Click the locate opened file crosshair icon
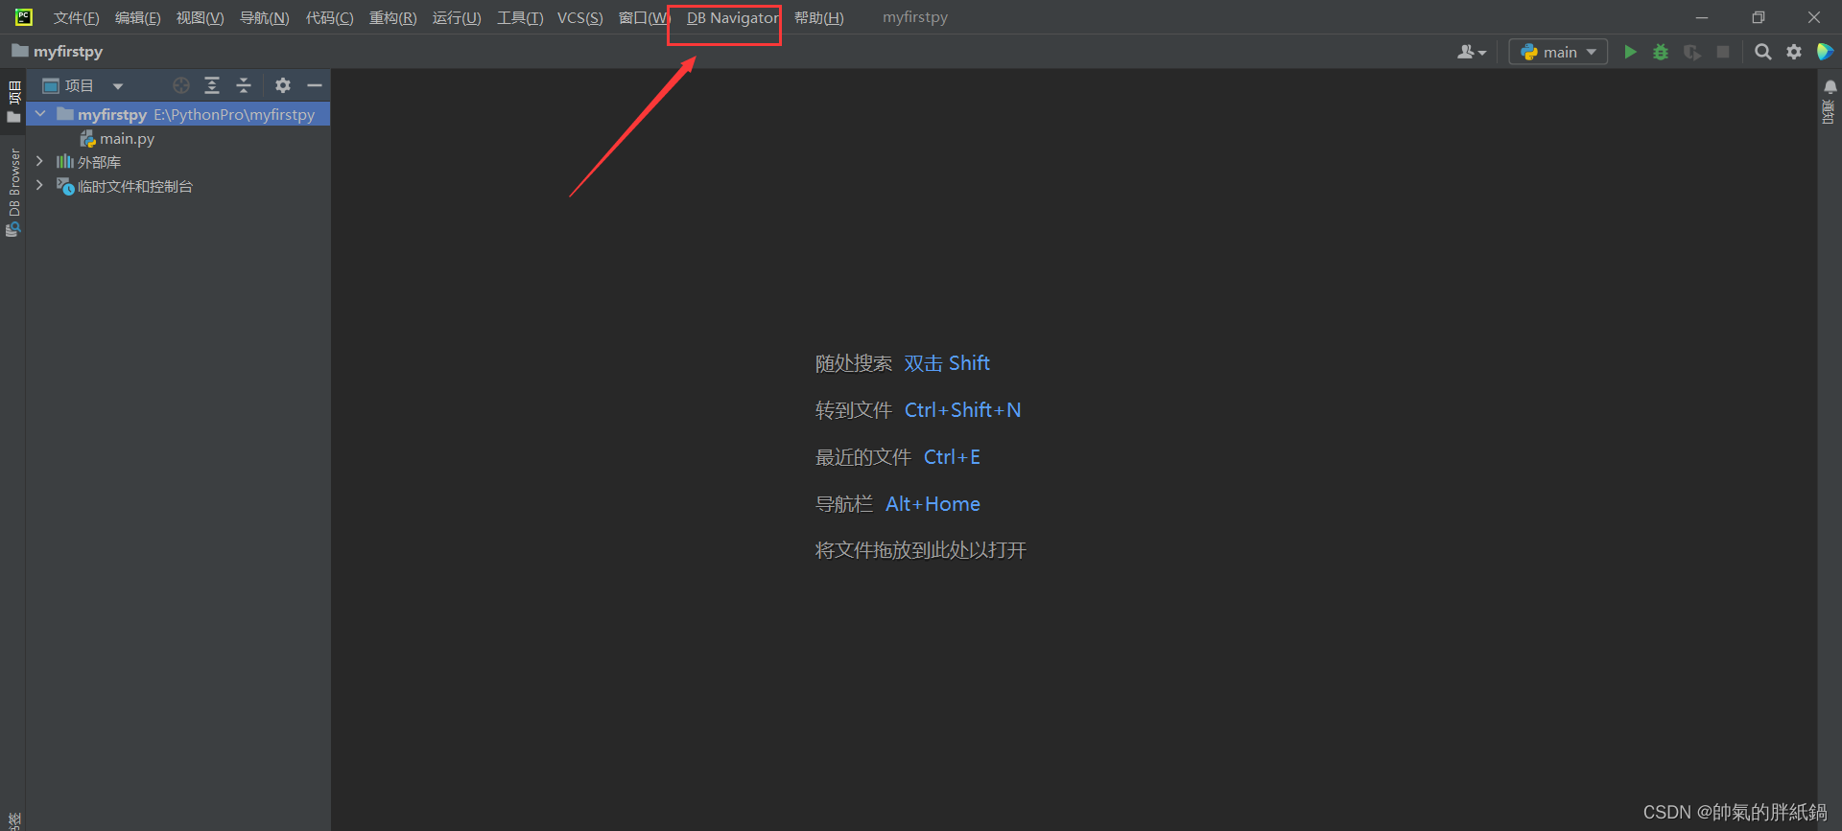This screenshot has height=831, width=1842. pos(181,85)
